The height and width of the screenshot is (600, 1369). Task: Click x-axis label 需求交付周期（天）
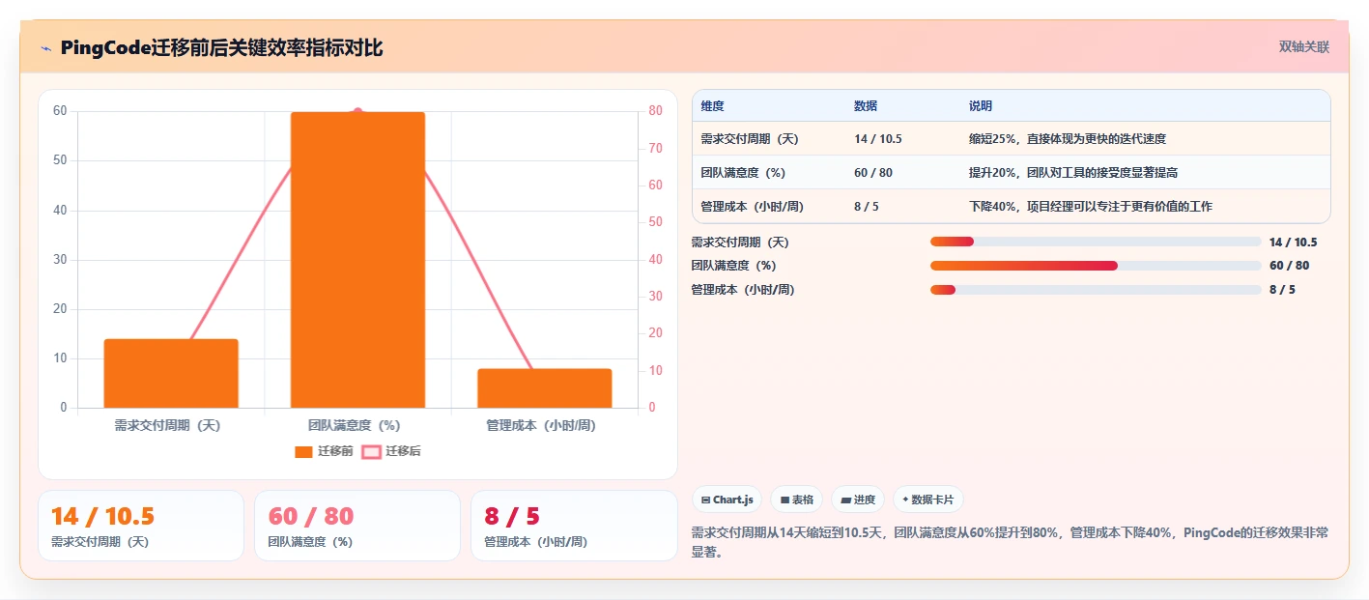click(168, 425)
